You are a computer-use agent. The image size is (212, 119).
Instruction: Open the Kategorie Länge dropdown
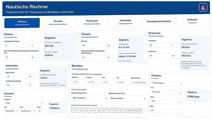pos(24,103)
